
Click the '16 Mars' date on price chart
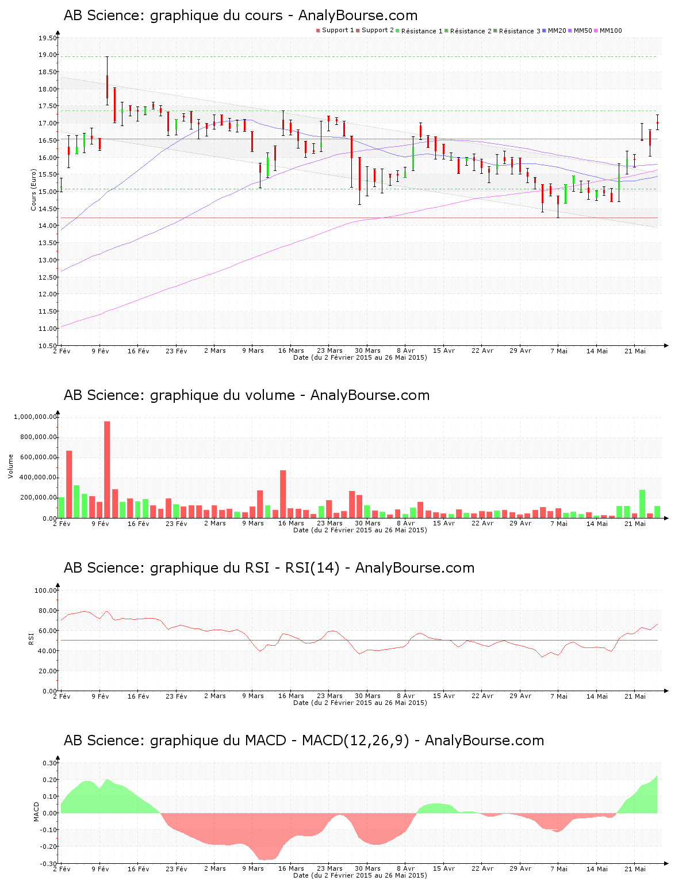pos(291,350)
